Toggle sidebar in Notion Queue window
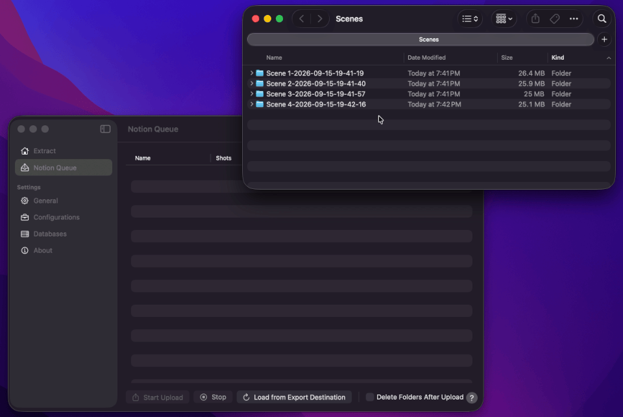623x417 pixels. 105,129
